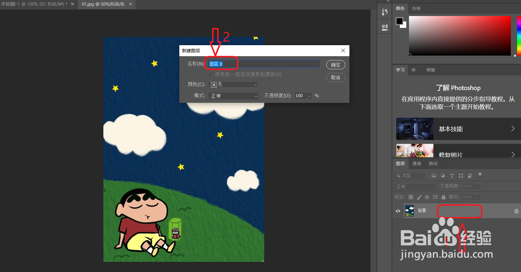The height and width of the screenshot is (272, 521).
Task: Click the Layers panel 不透明度 100% field
Action: click(x=468, y=186)
